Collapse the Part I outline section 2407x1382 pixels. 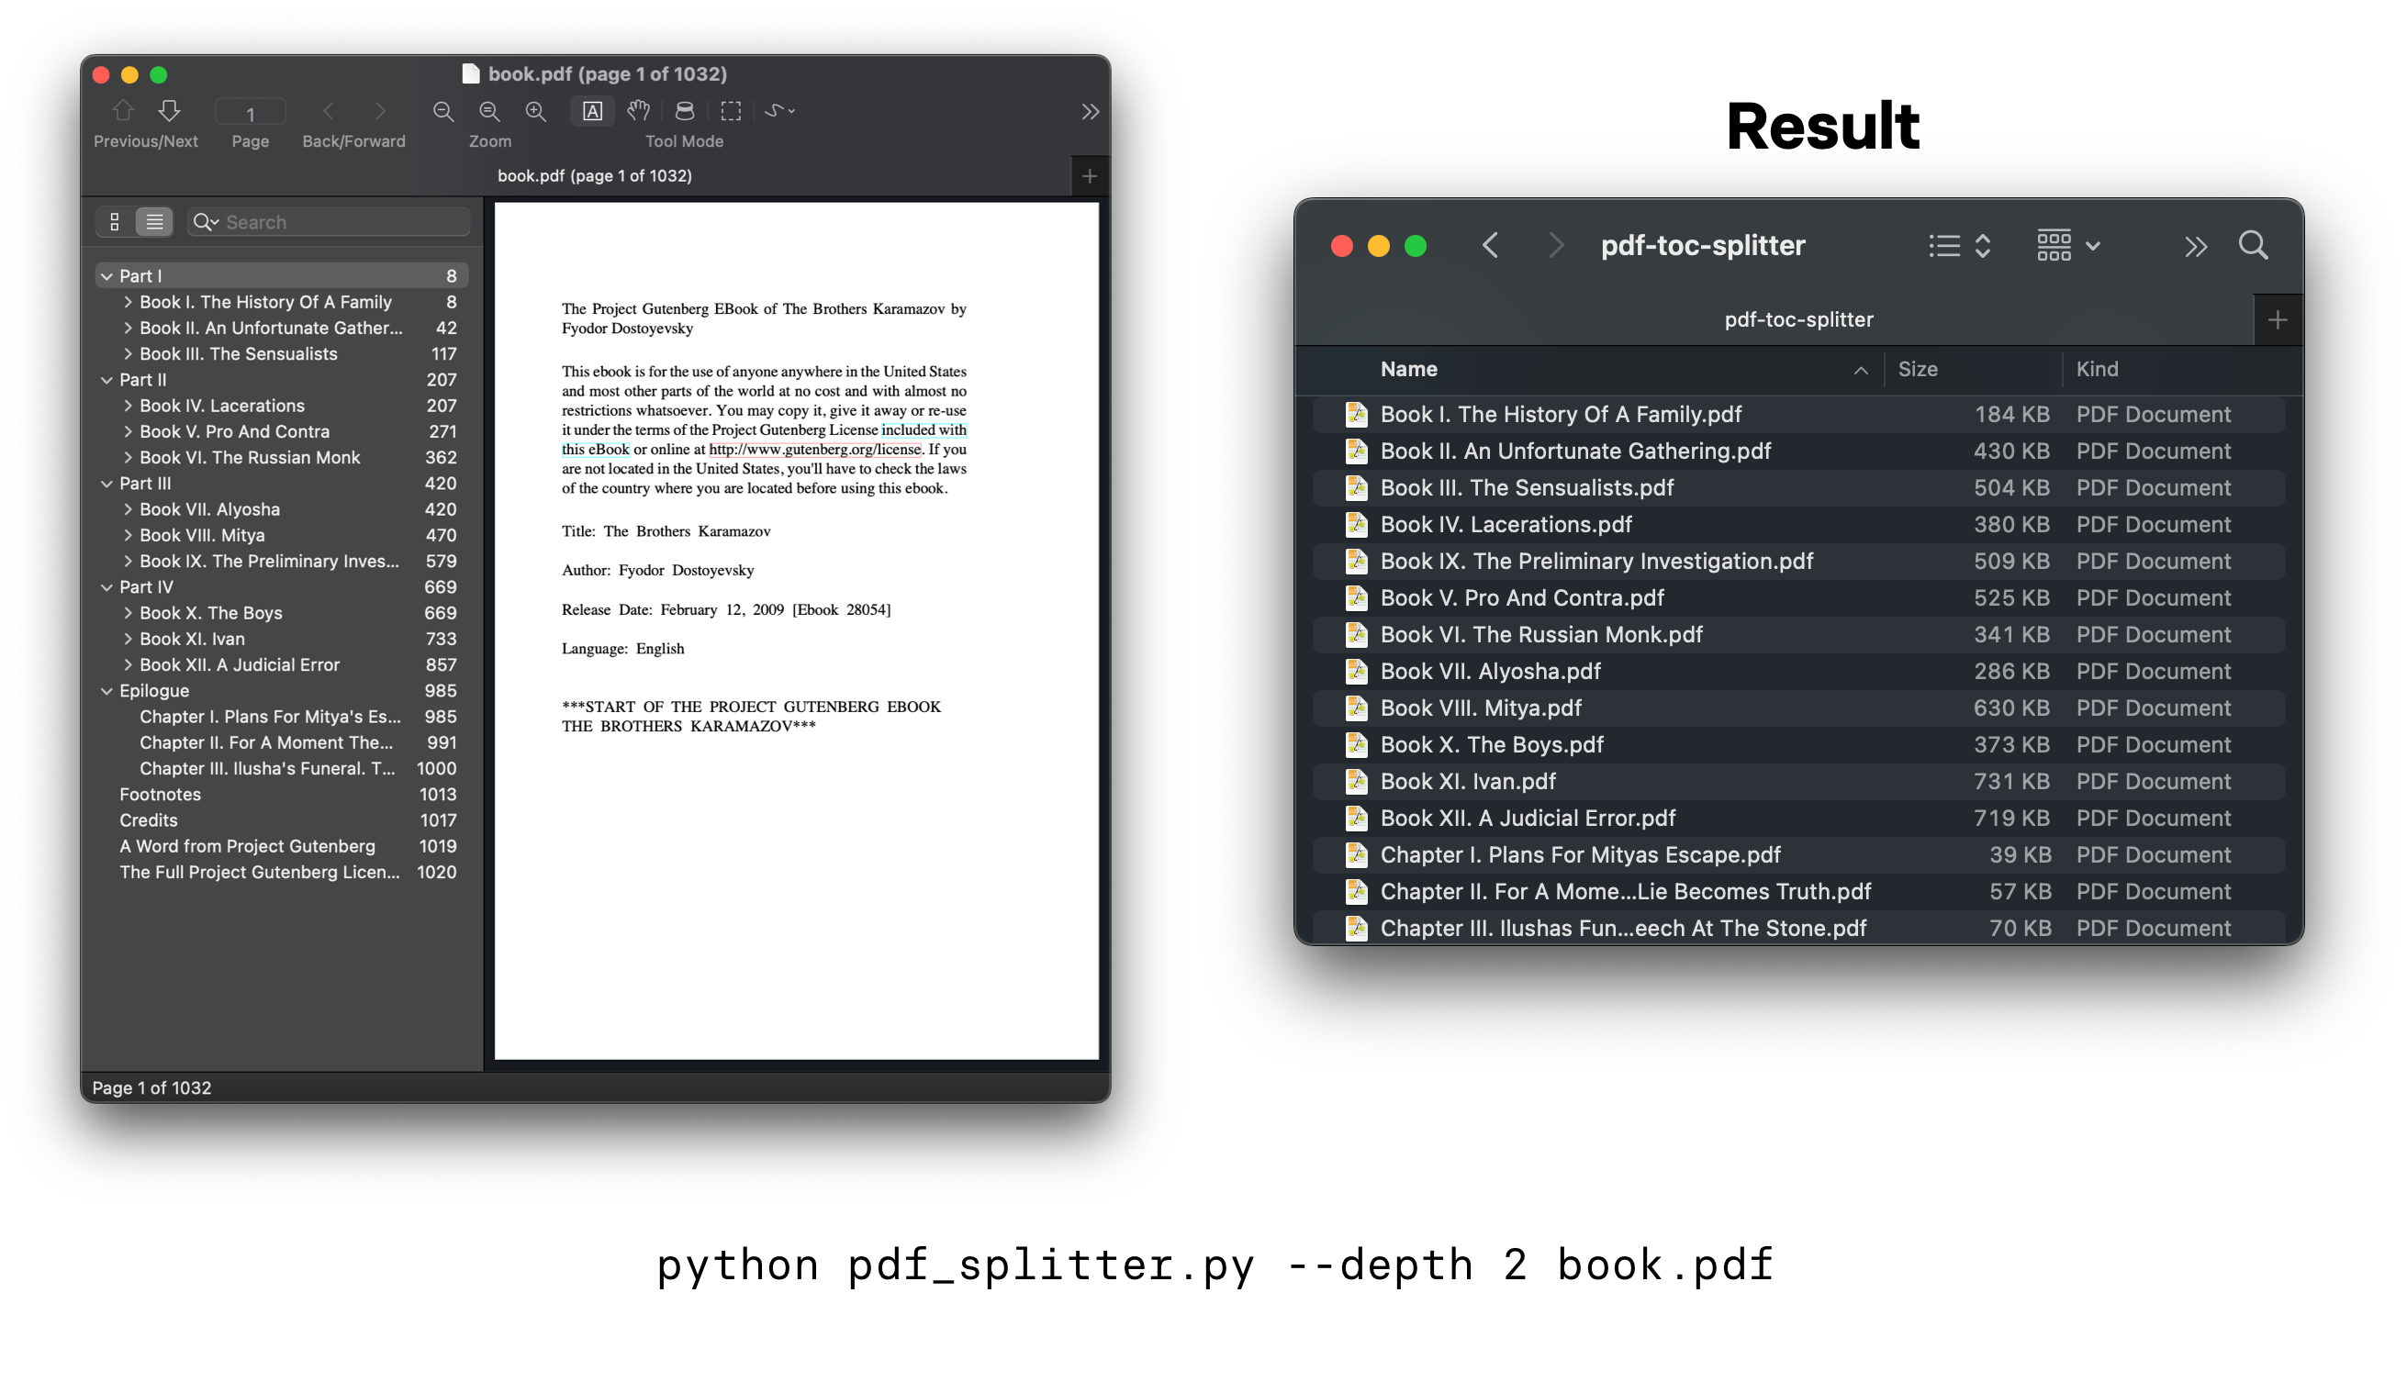tap(106, 276)
